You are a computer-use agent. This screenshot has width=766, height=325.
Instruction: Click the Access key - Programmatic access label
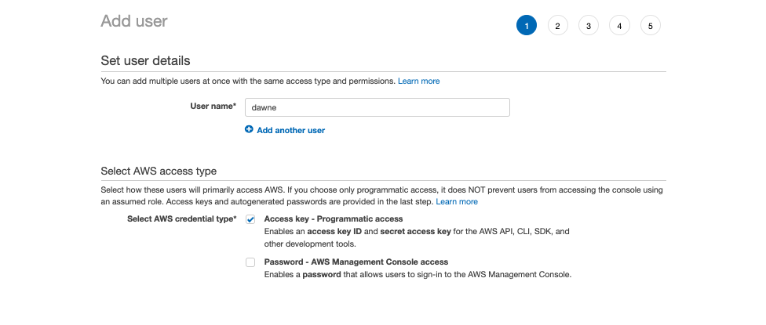(334, 218)
